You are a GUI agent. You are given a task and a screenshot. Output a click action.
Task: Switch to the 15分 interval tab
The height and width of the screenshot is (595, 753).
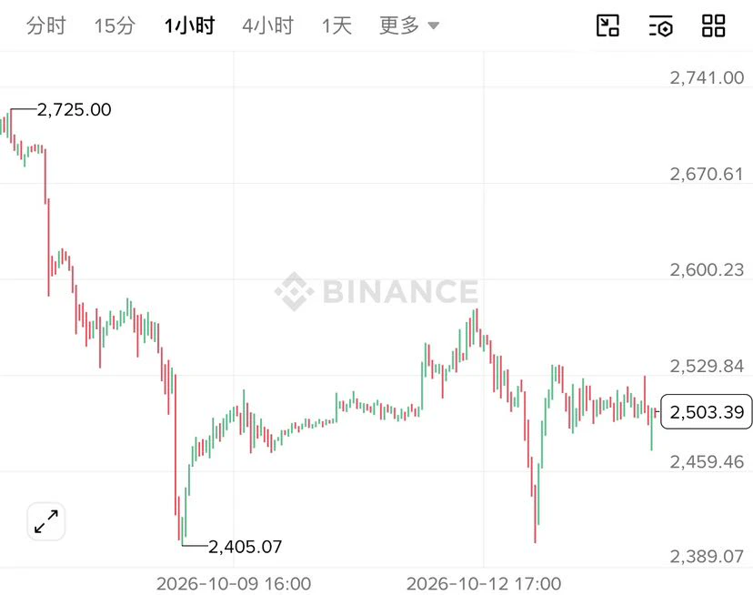click(115, 25)
